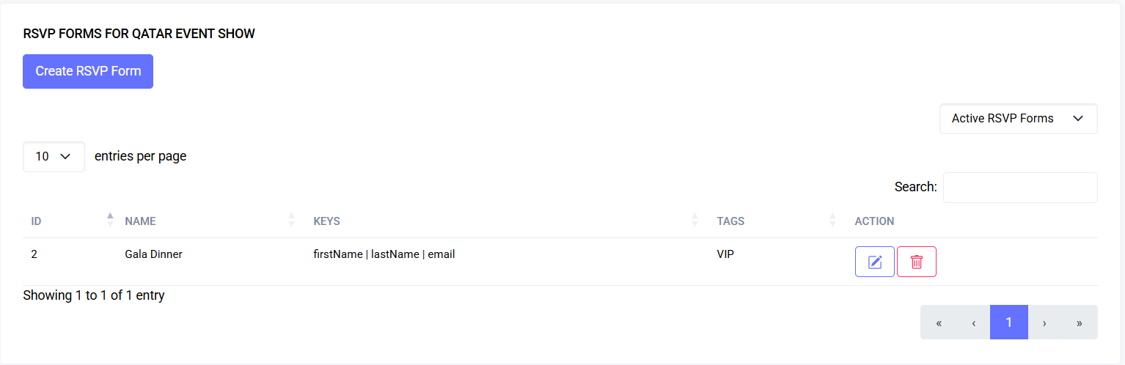Sort the table by ID column

click(x=110, y=219)
